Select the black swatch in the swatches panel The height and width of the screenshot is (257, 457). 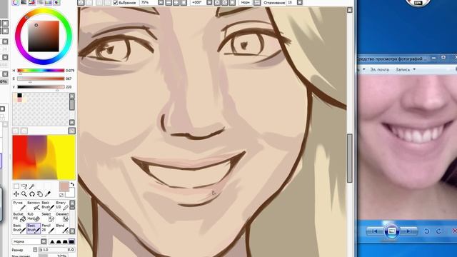(19, 95)
